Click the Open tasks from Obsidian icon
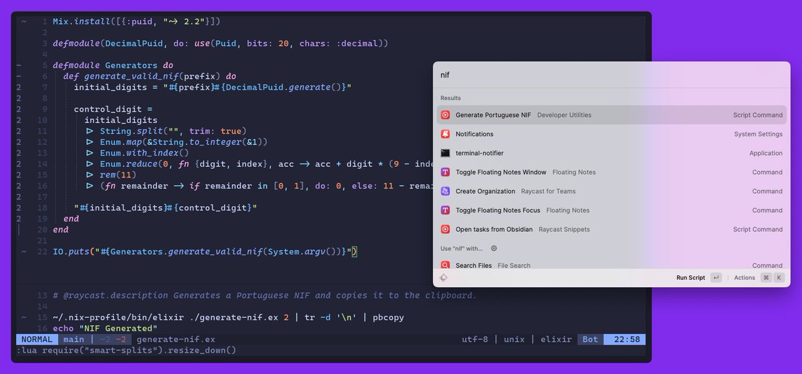802x374 pixels. (445, 229)
